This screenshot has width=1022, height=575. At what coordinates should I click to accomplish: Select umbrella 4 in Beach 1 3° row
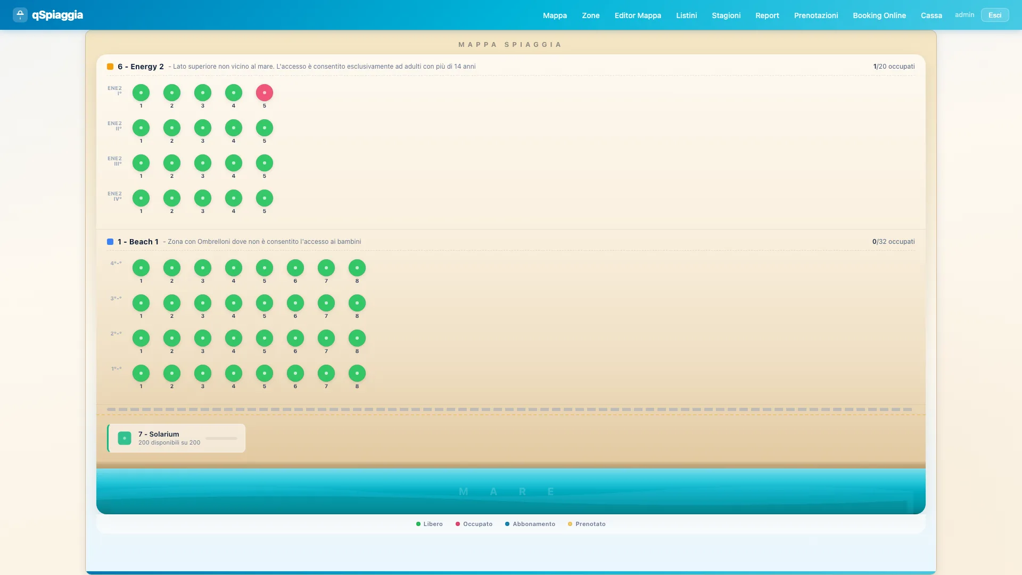[233, 303]
